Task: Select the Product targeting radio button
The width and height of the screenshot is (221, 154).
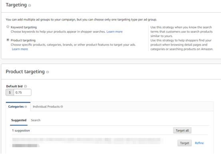Action: [8, 40]
